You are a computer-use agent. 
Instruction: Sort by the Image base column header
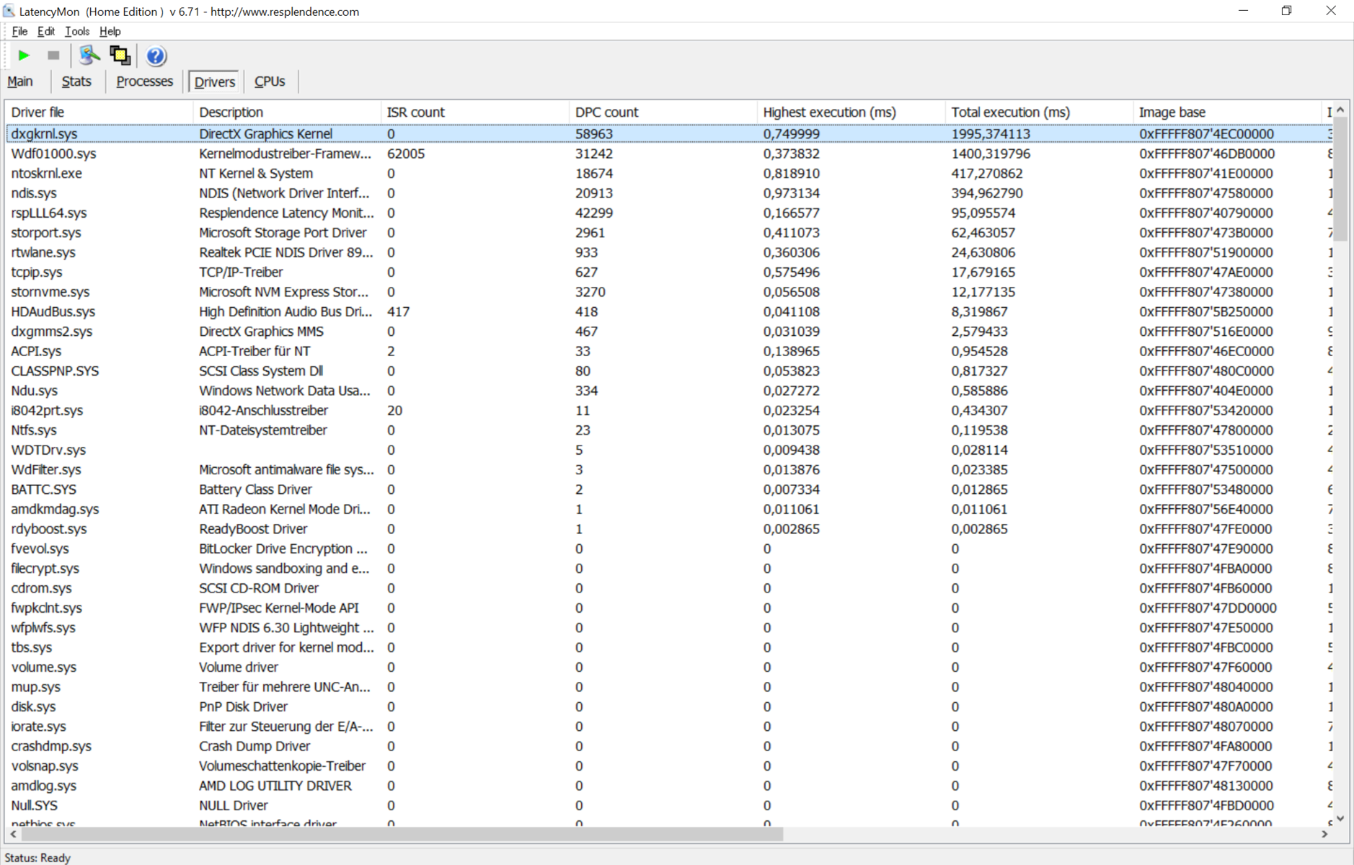coord(1227,112)
